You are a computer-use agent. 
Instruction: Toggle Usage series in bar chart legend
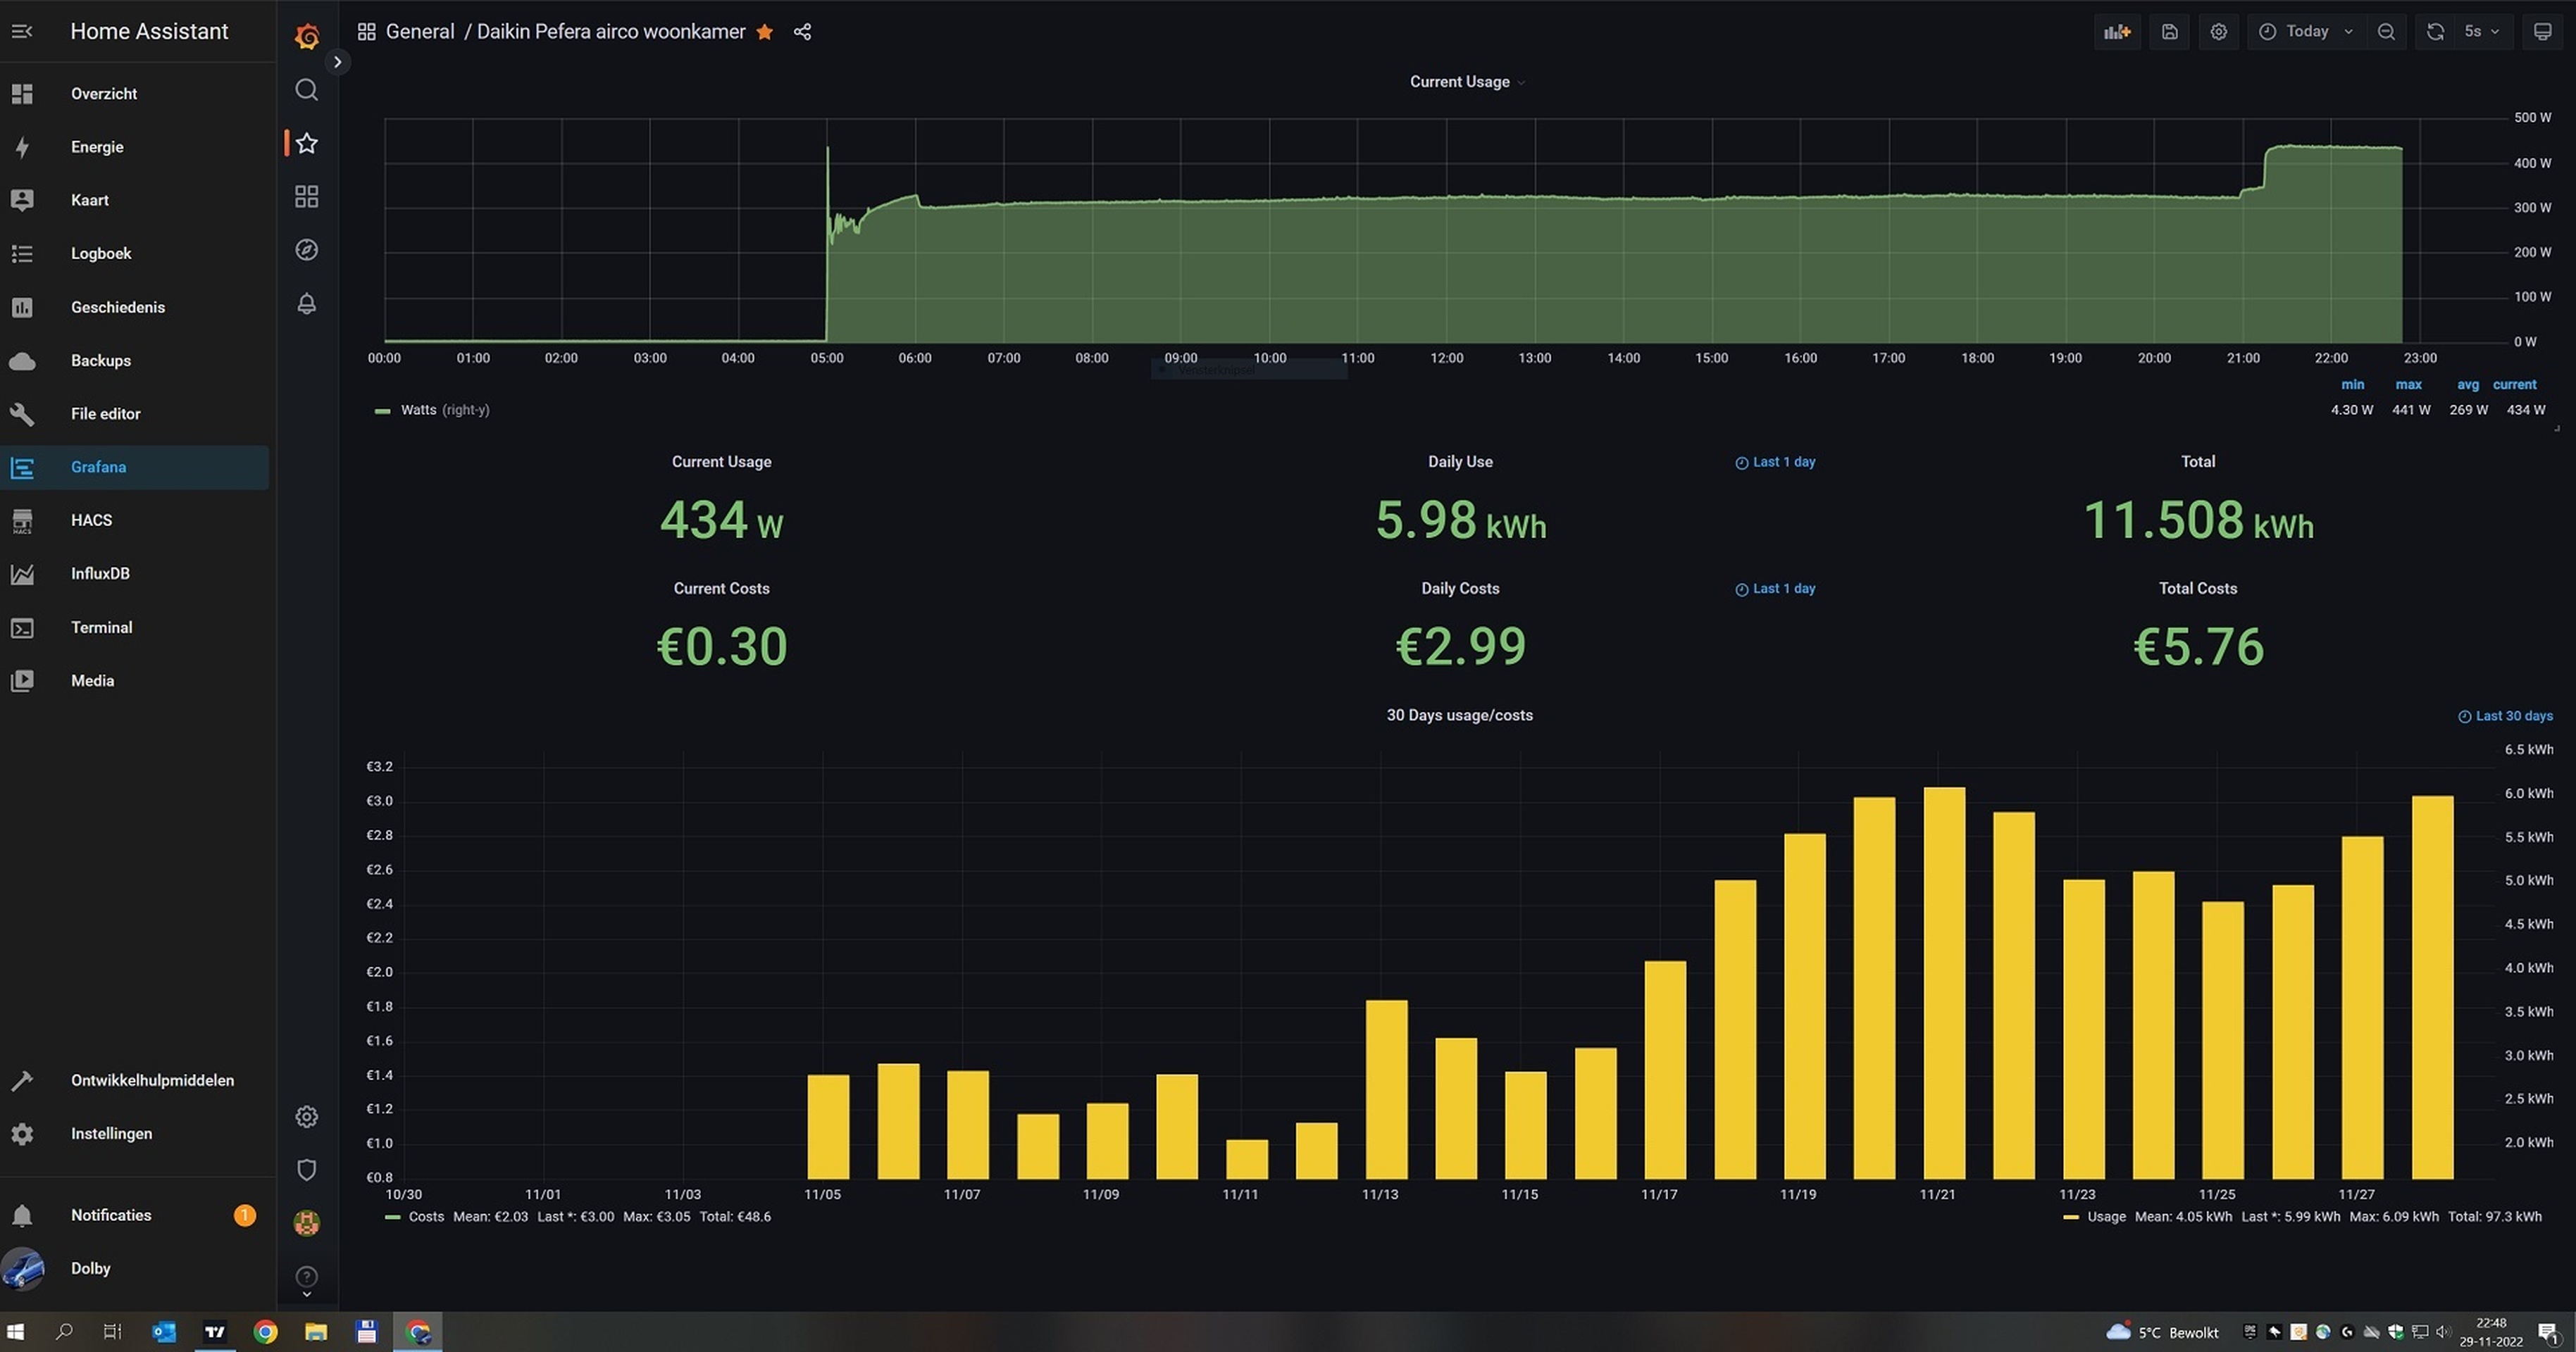[x=2105, y=1217]
